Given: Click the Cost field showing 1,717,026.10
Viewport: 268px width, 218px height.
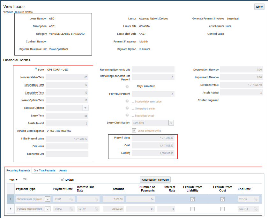Looking at the screenshot, I should pos(153,146).
